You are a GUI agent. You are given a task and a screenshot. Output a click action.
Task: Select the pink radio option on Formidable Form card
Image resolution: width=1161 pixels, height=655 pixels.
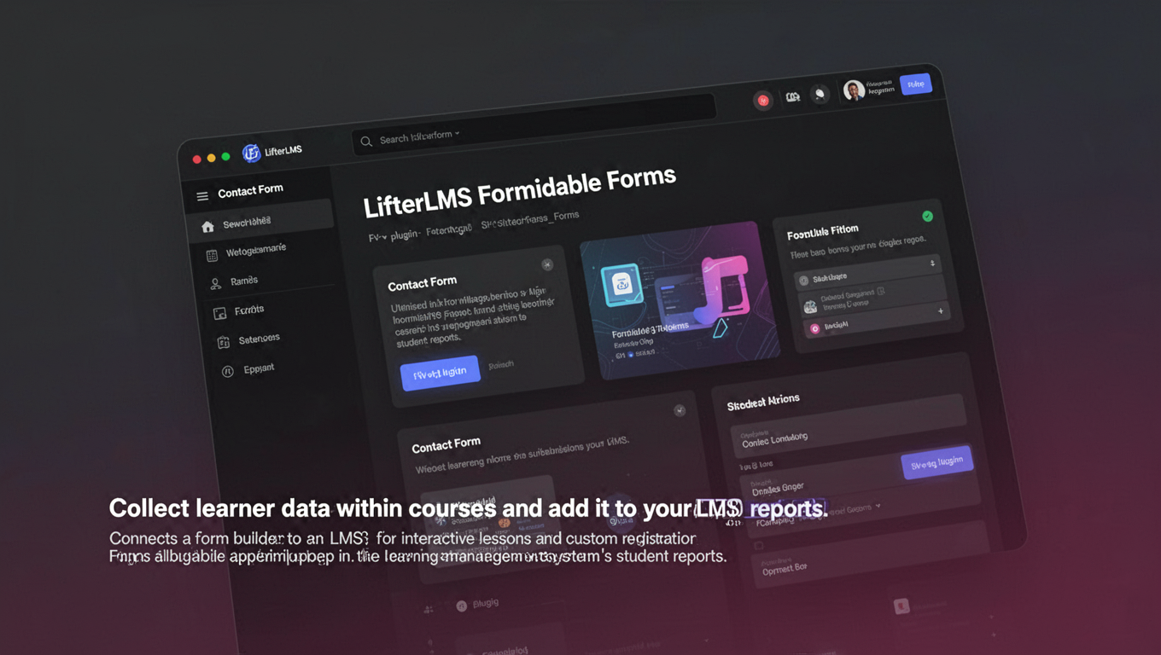(816, 326)
